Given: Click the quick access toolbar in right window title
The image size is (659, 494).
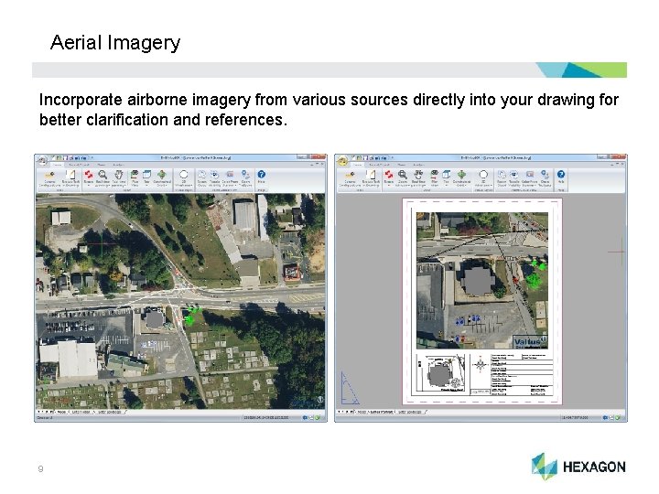Looking at the screenshot, I should pos(371,158).
